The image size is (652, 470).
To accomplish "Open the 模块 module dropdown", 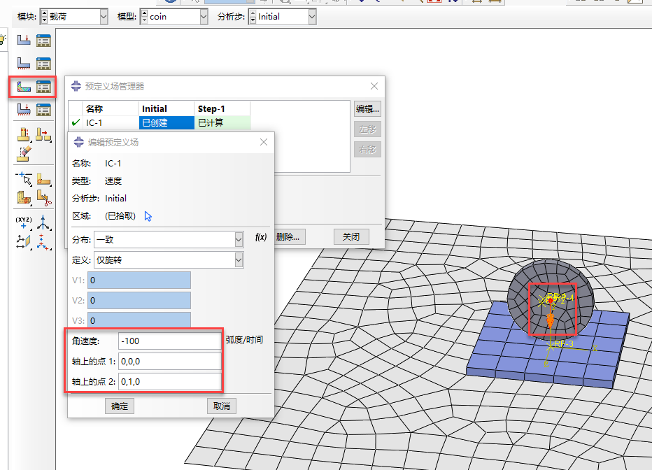I will click(104, 17).
